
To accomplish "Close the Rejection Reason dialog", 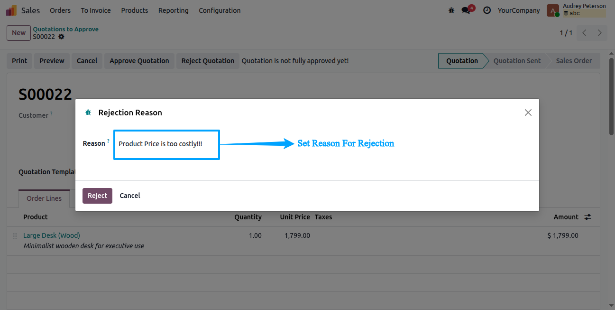I will coord(528,113).
